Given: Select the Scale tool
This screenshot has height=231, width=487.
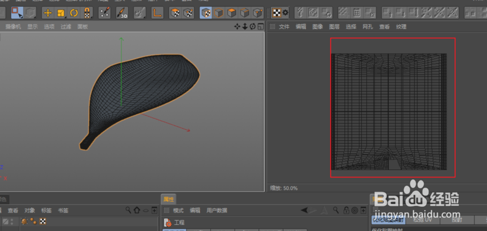Looking at the screenshot, I should pos(61,13).
